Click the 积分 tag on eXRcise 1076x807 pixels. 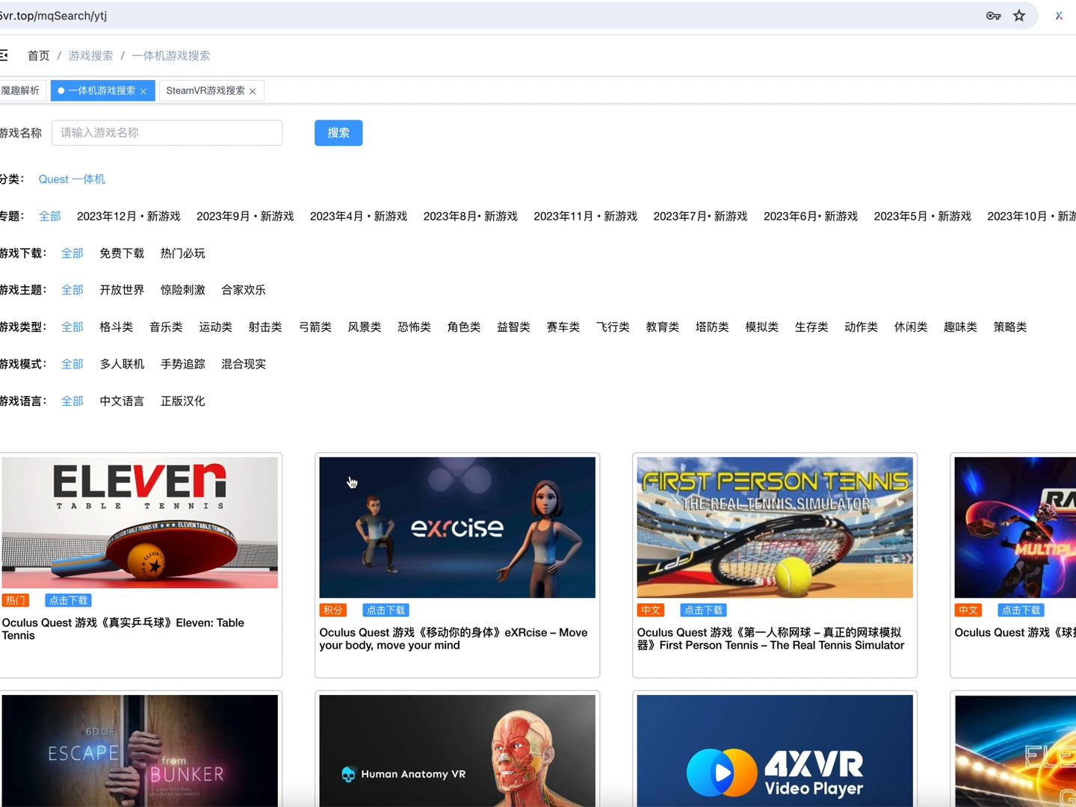pyautogui.click(x=333, y=610)
